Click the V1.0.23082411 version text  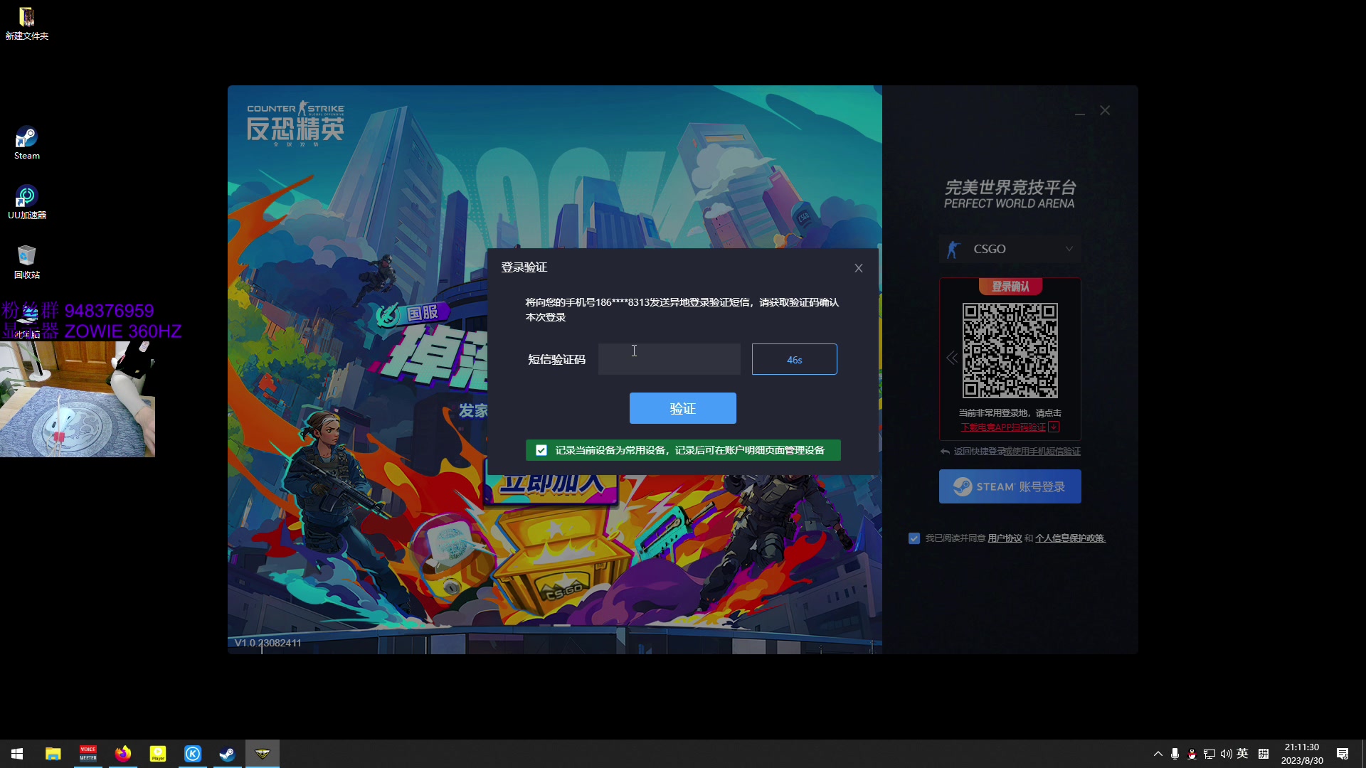click(x=268, y=643)
